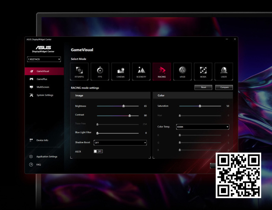Choose the Scenery mode icon

click(x=141, y=71)
